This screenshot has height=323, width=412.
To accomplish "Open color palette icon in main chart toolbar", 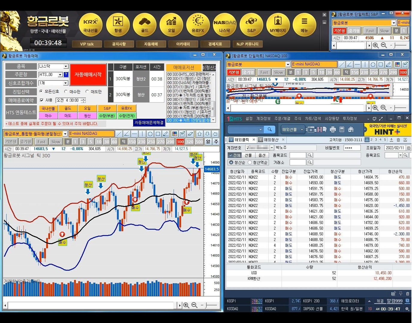I will pyautogui.click(x=175, y=134).
